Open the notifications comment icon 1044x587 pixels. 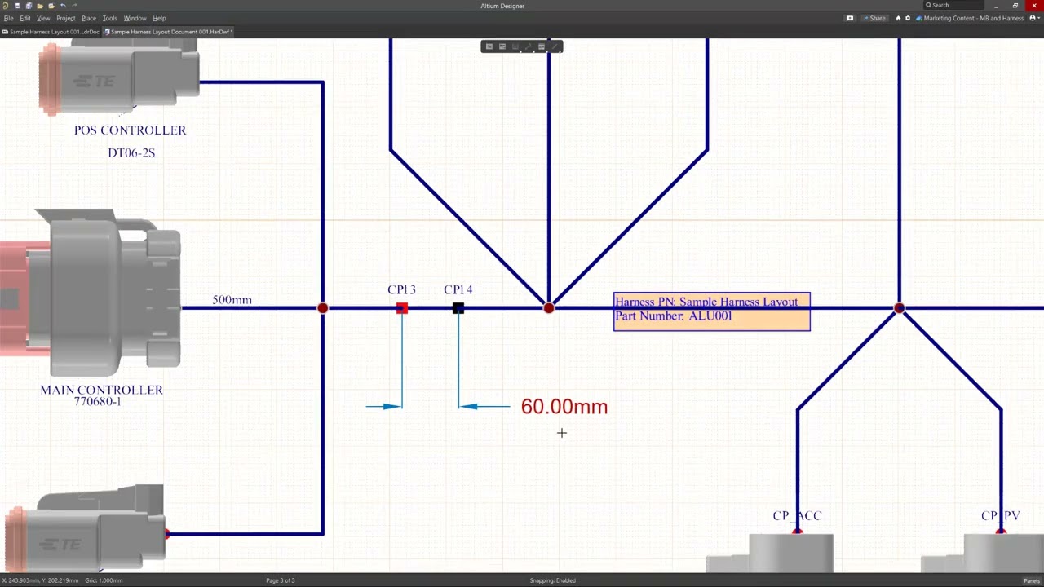(849, 18)
